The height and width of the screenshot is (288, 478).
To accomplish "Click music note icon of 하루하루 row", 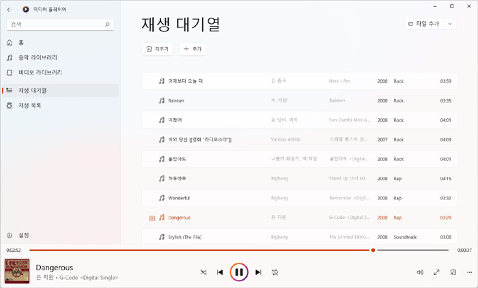I will (162, 179).
